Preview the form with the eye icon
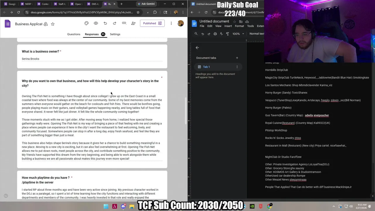Image resolution: width=375 pixels, height=211 pixels. 96,23
